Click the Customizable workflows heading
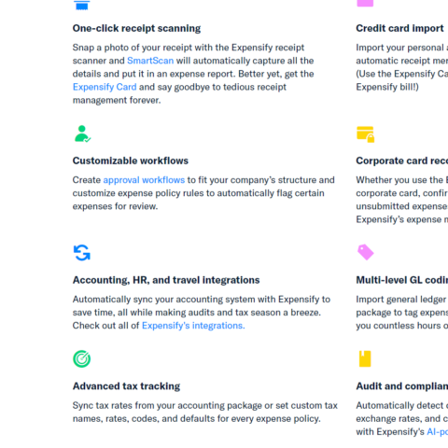Image resolution: width=448 pixels, height=448 pixels. [131, 161]
